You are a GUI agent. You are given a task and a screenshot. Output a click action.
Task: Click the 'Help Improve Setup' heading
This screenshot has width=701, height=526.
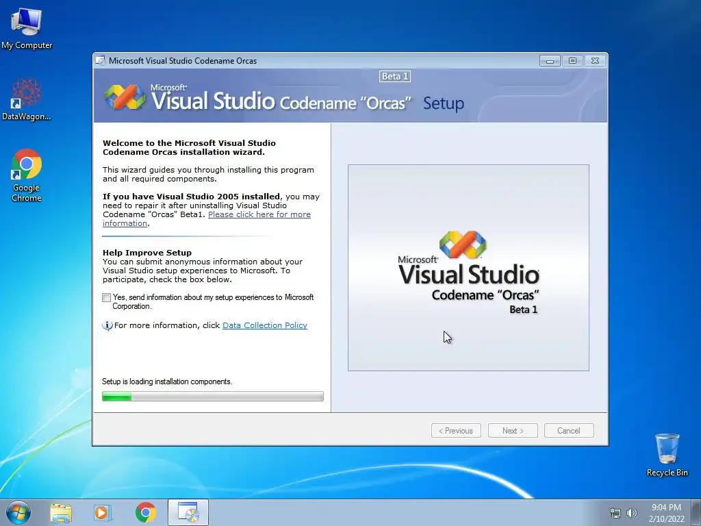[147, 253]
